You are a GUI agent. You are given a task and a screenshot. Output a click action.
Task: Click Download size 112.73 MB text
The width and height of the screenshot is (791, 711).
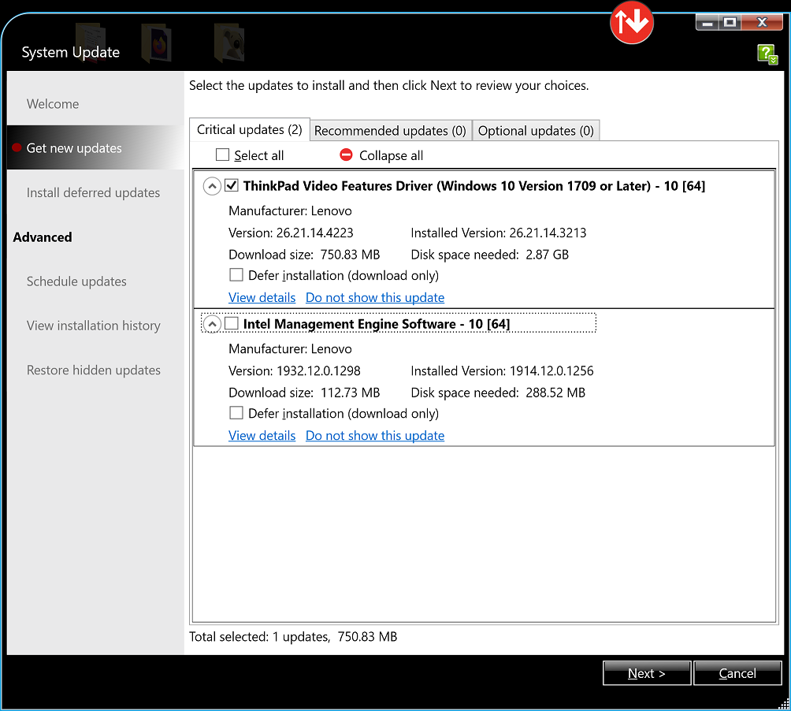[304, 393]
